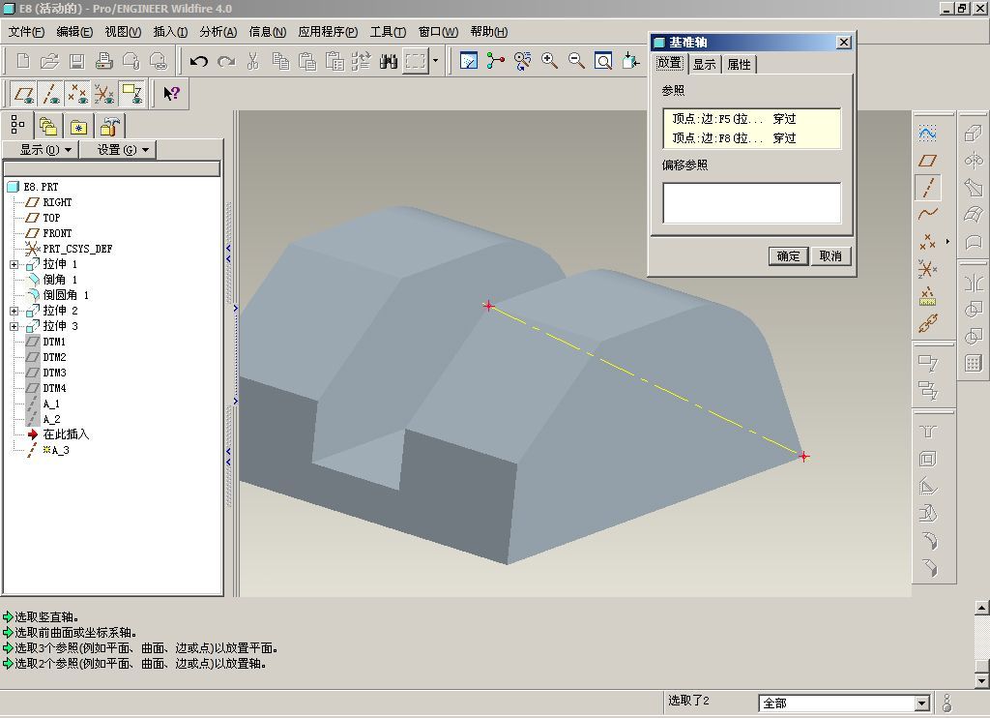
Task: Toggle datum planes display
Action: pos(23,94)
